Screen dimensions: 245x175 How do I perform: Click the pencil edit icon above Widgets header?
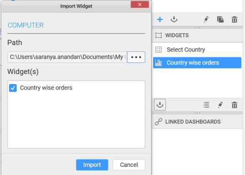(x=206, y=20)
